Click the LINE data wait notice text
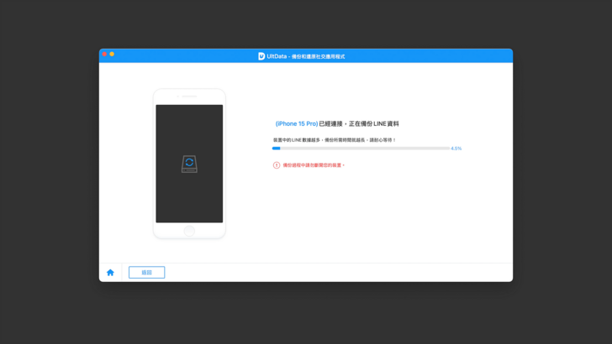This screenshot has width=612, height=344. pyautogui.click(x=334, y=140)
